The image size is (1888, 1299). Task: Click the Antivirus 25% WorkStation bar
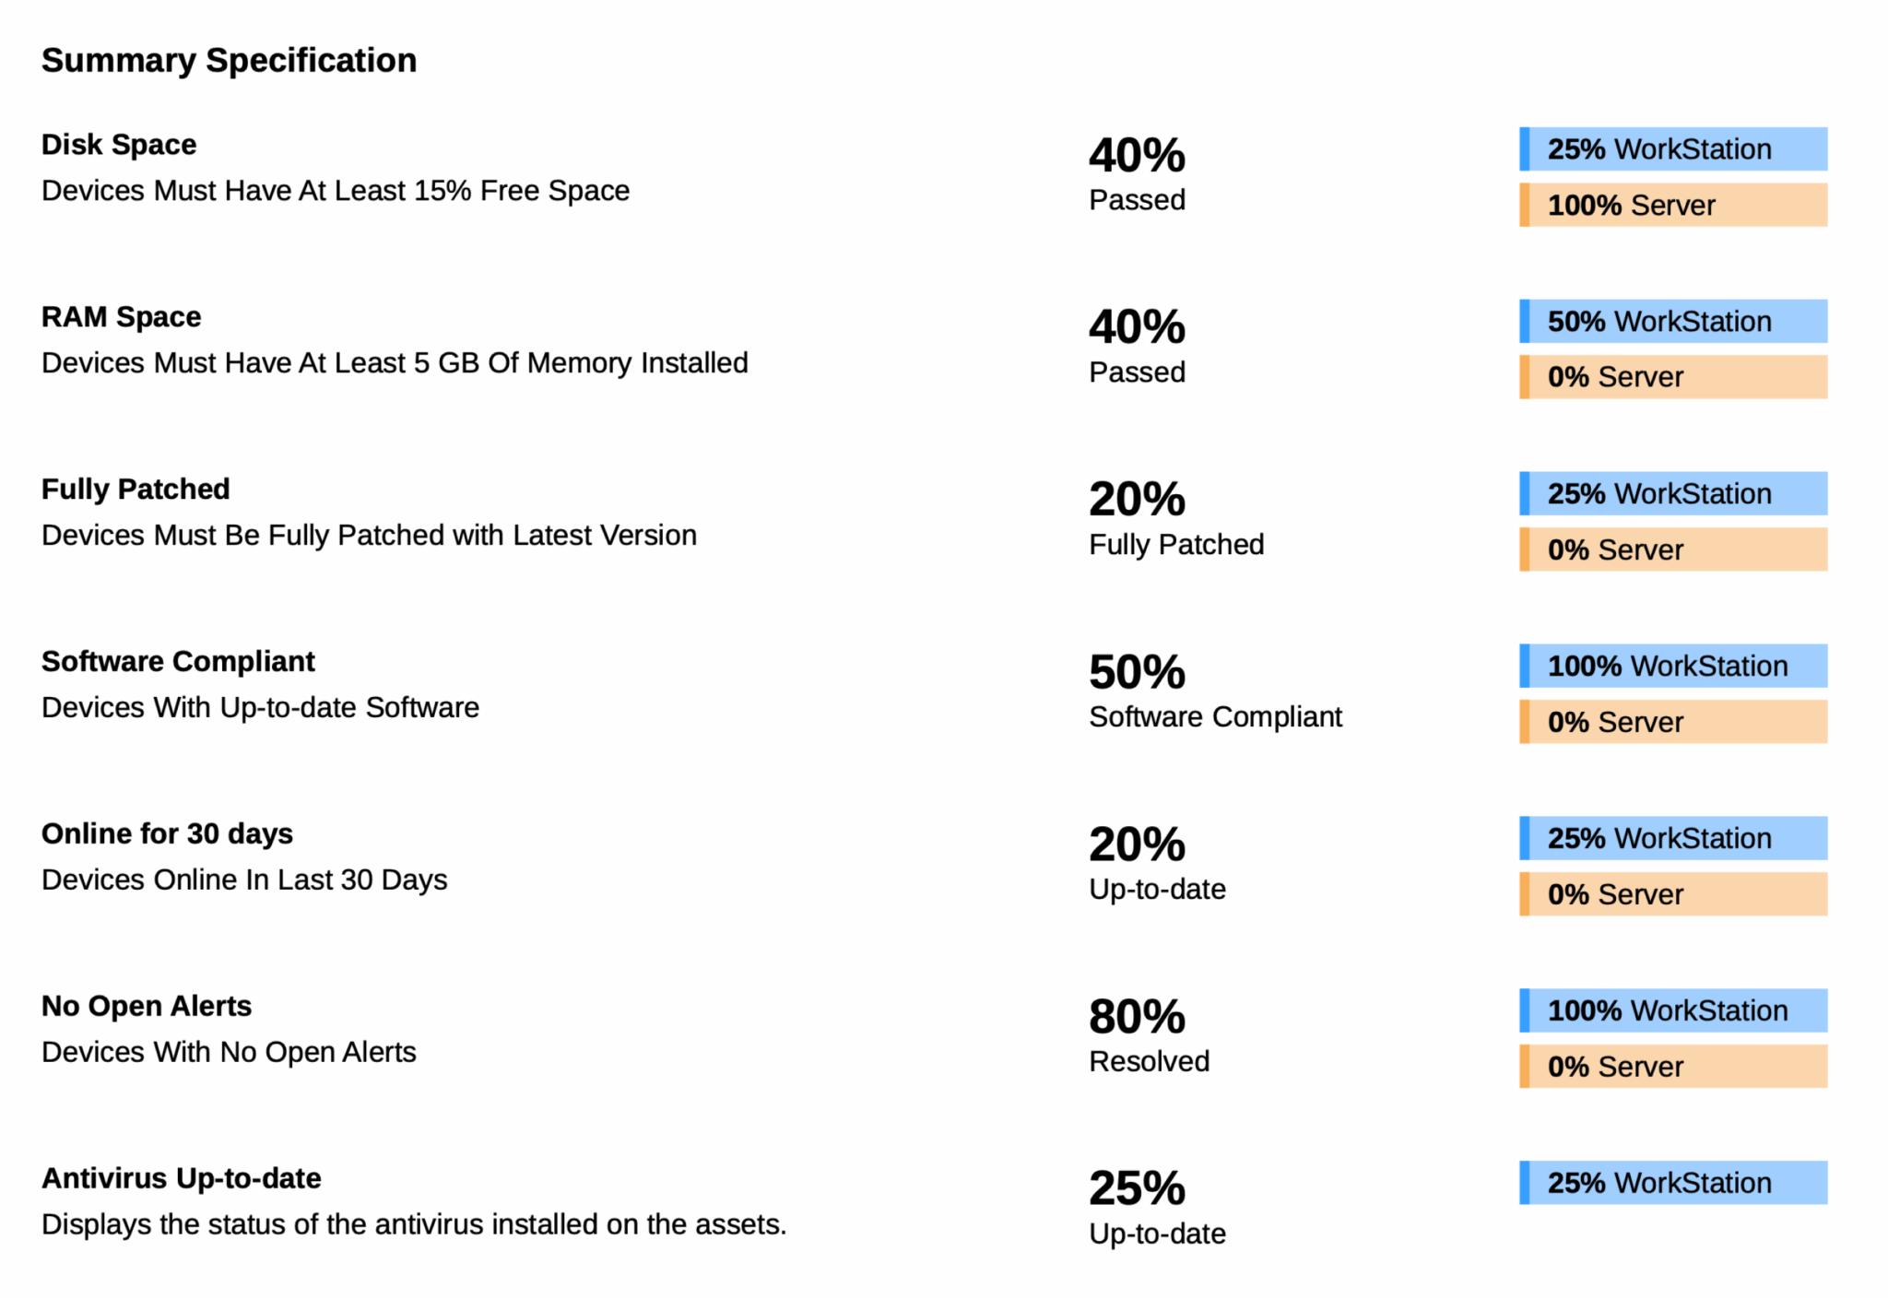coord(1672,1184)
